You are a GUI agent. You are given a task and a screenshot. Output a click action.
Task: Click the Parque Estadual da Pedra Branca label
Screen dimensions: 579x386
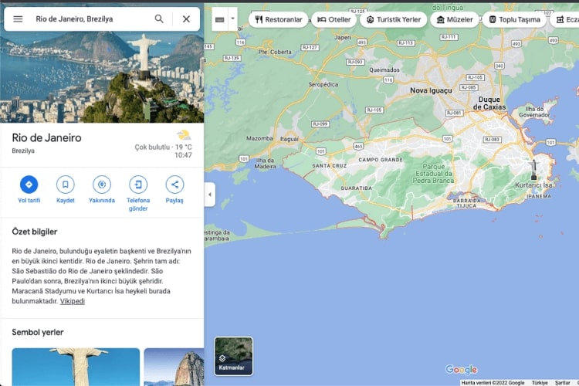pyautogui.click(x=434, y=174)
